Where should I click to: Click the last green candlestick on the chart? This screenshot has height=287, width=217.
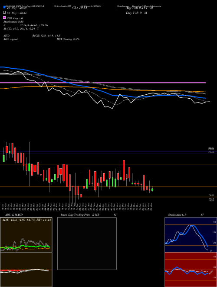coord(152,190)
